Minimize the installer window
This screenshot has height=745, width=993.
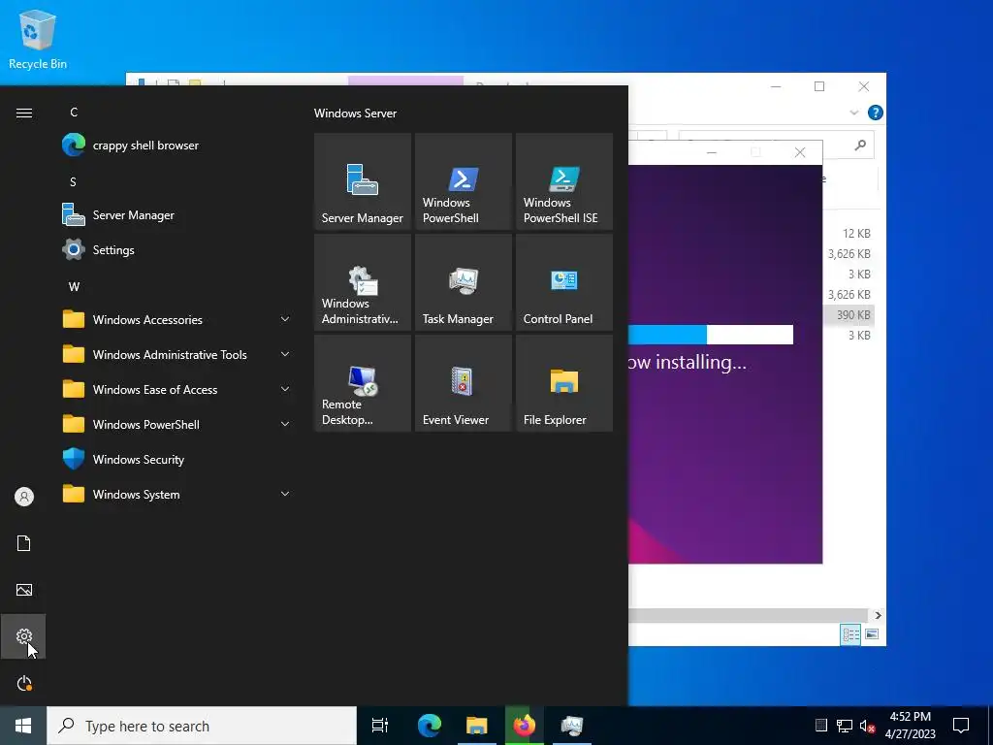[711, 152]
